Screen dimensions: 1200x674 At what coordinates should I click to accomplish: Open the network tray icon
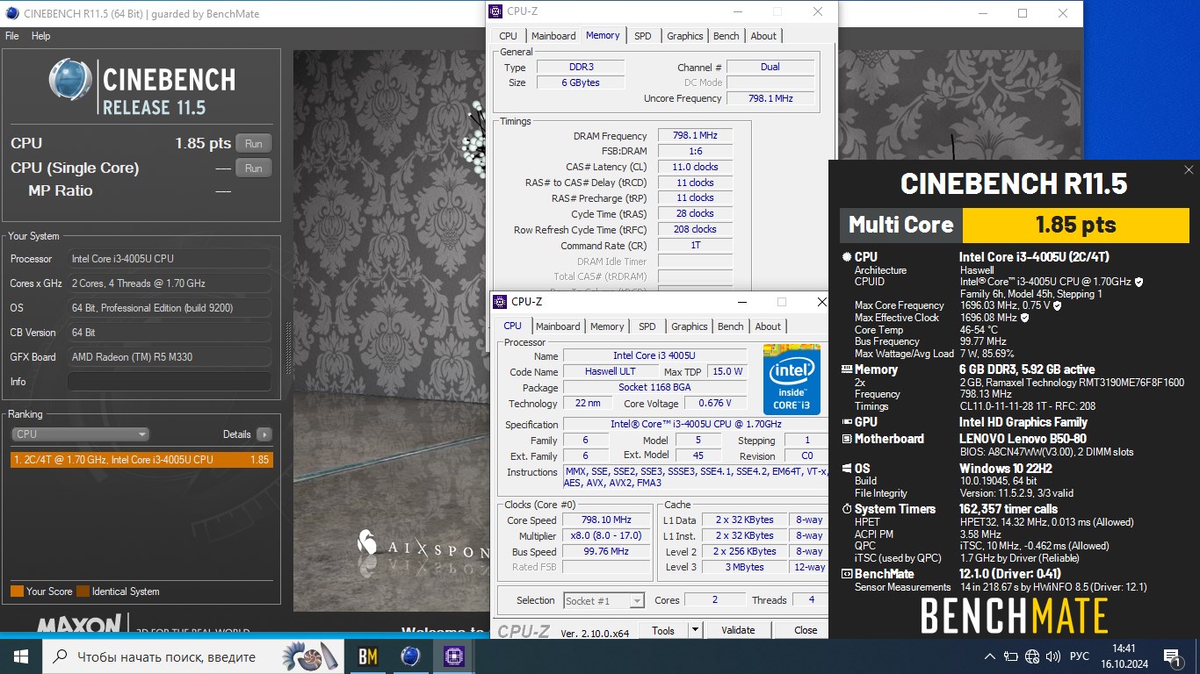click(x=1033, y=656)
